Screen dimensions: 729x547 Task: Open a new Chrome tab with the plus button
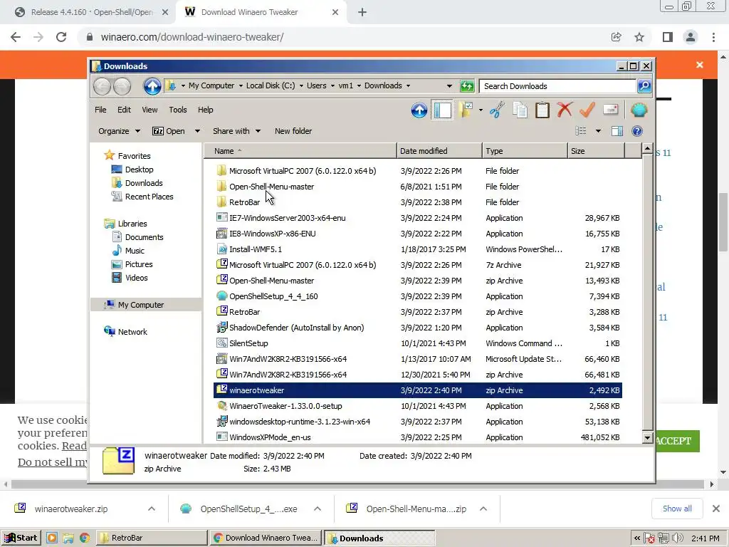(x=362, y=12)
